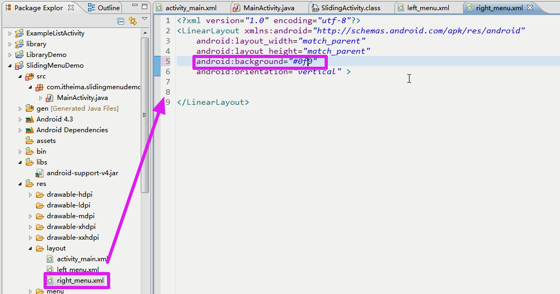The height and width of the screenshot is (294, 560).
Task: Click scroll-up arrow of Package Explorer
Action: (145, 33)
